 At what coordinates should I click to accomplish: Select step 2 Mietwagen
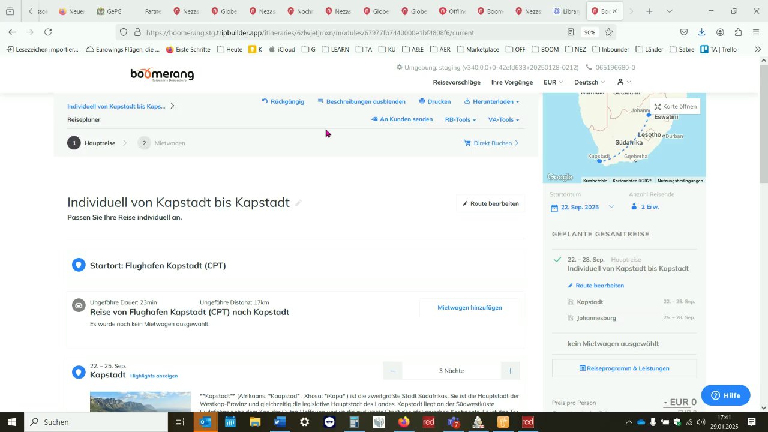pos(161,143)
